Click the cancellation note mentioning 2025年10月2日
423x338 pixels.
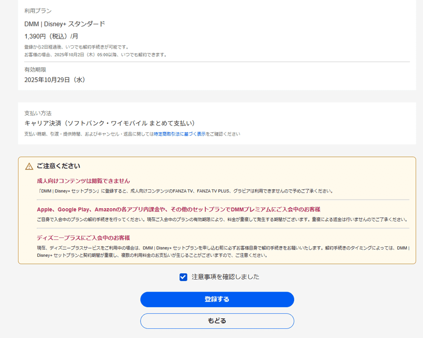[x=96, y=55]
